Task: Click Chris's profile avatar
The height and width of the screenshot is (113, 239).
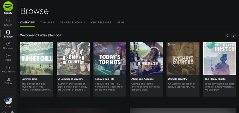Action: click(8, 100)
